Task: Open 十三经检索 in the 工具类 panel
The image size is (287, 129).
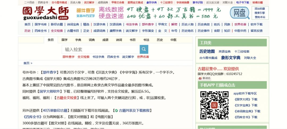Action: (242, 52)
